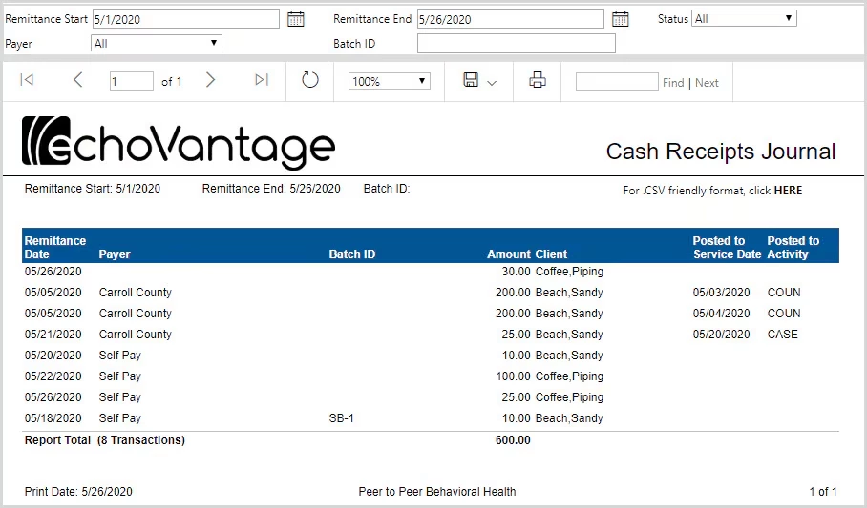Click the Remittance End date field
867x508 pixels.
tap(511, 19)
